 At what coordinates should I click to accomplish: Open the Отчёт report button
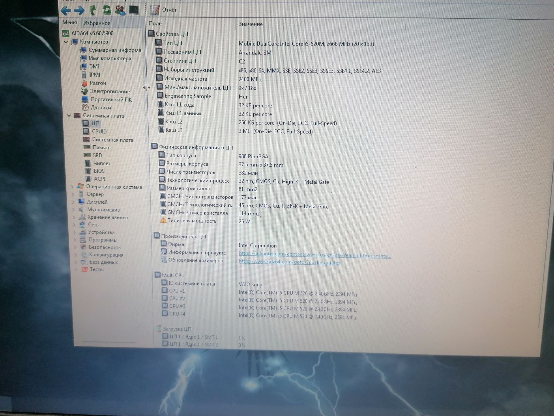point(163,10)
